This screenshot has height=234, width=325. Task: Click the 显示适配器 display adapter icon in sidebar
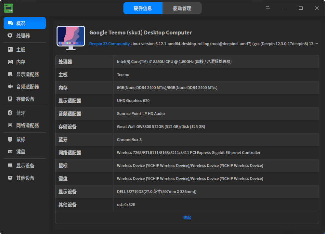click(x=10, y=74)
